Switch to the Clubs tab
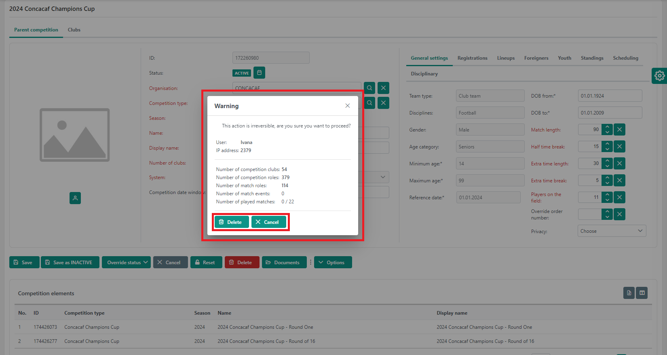 (x=74, y=30)
